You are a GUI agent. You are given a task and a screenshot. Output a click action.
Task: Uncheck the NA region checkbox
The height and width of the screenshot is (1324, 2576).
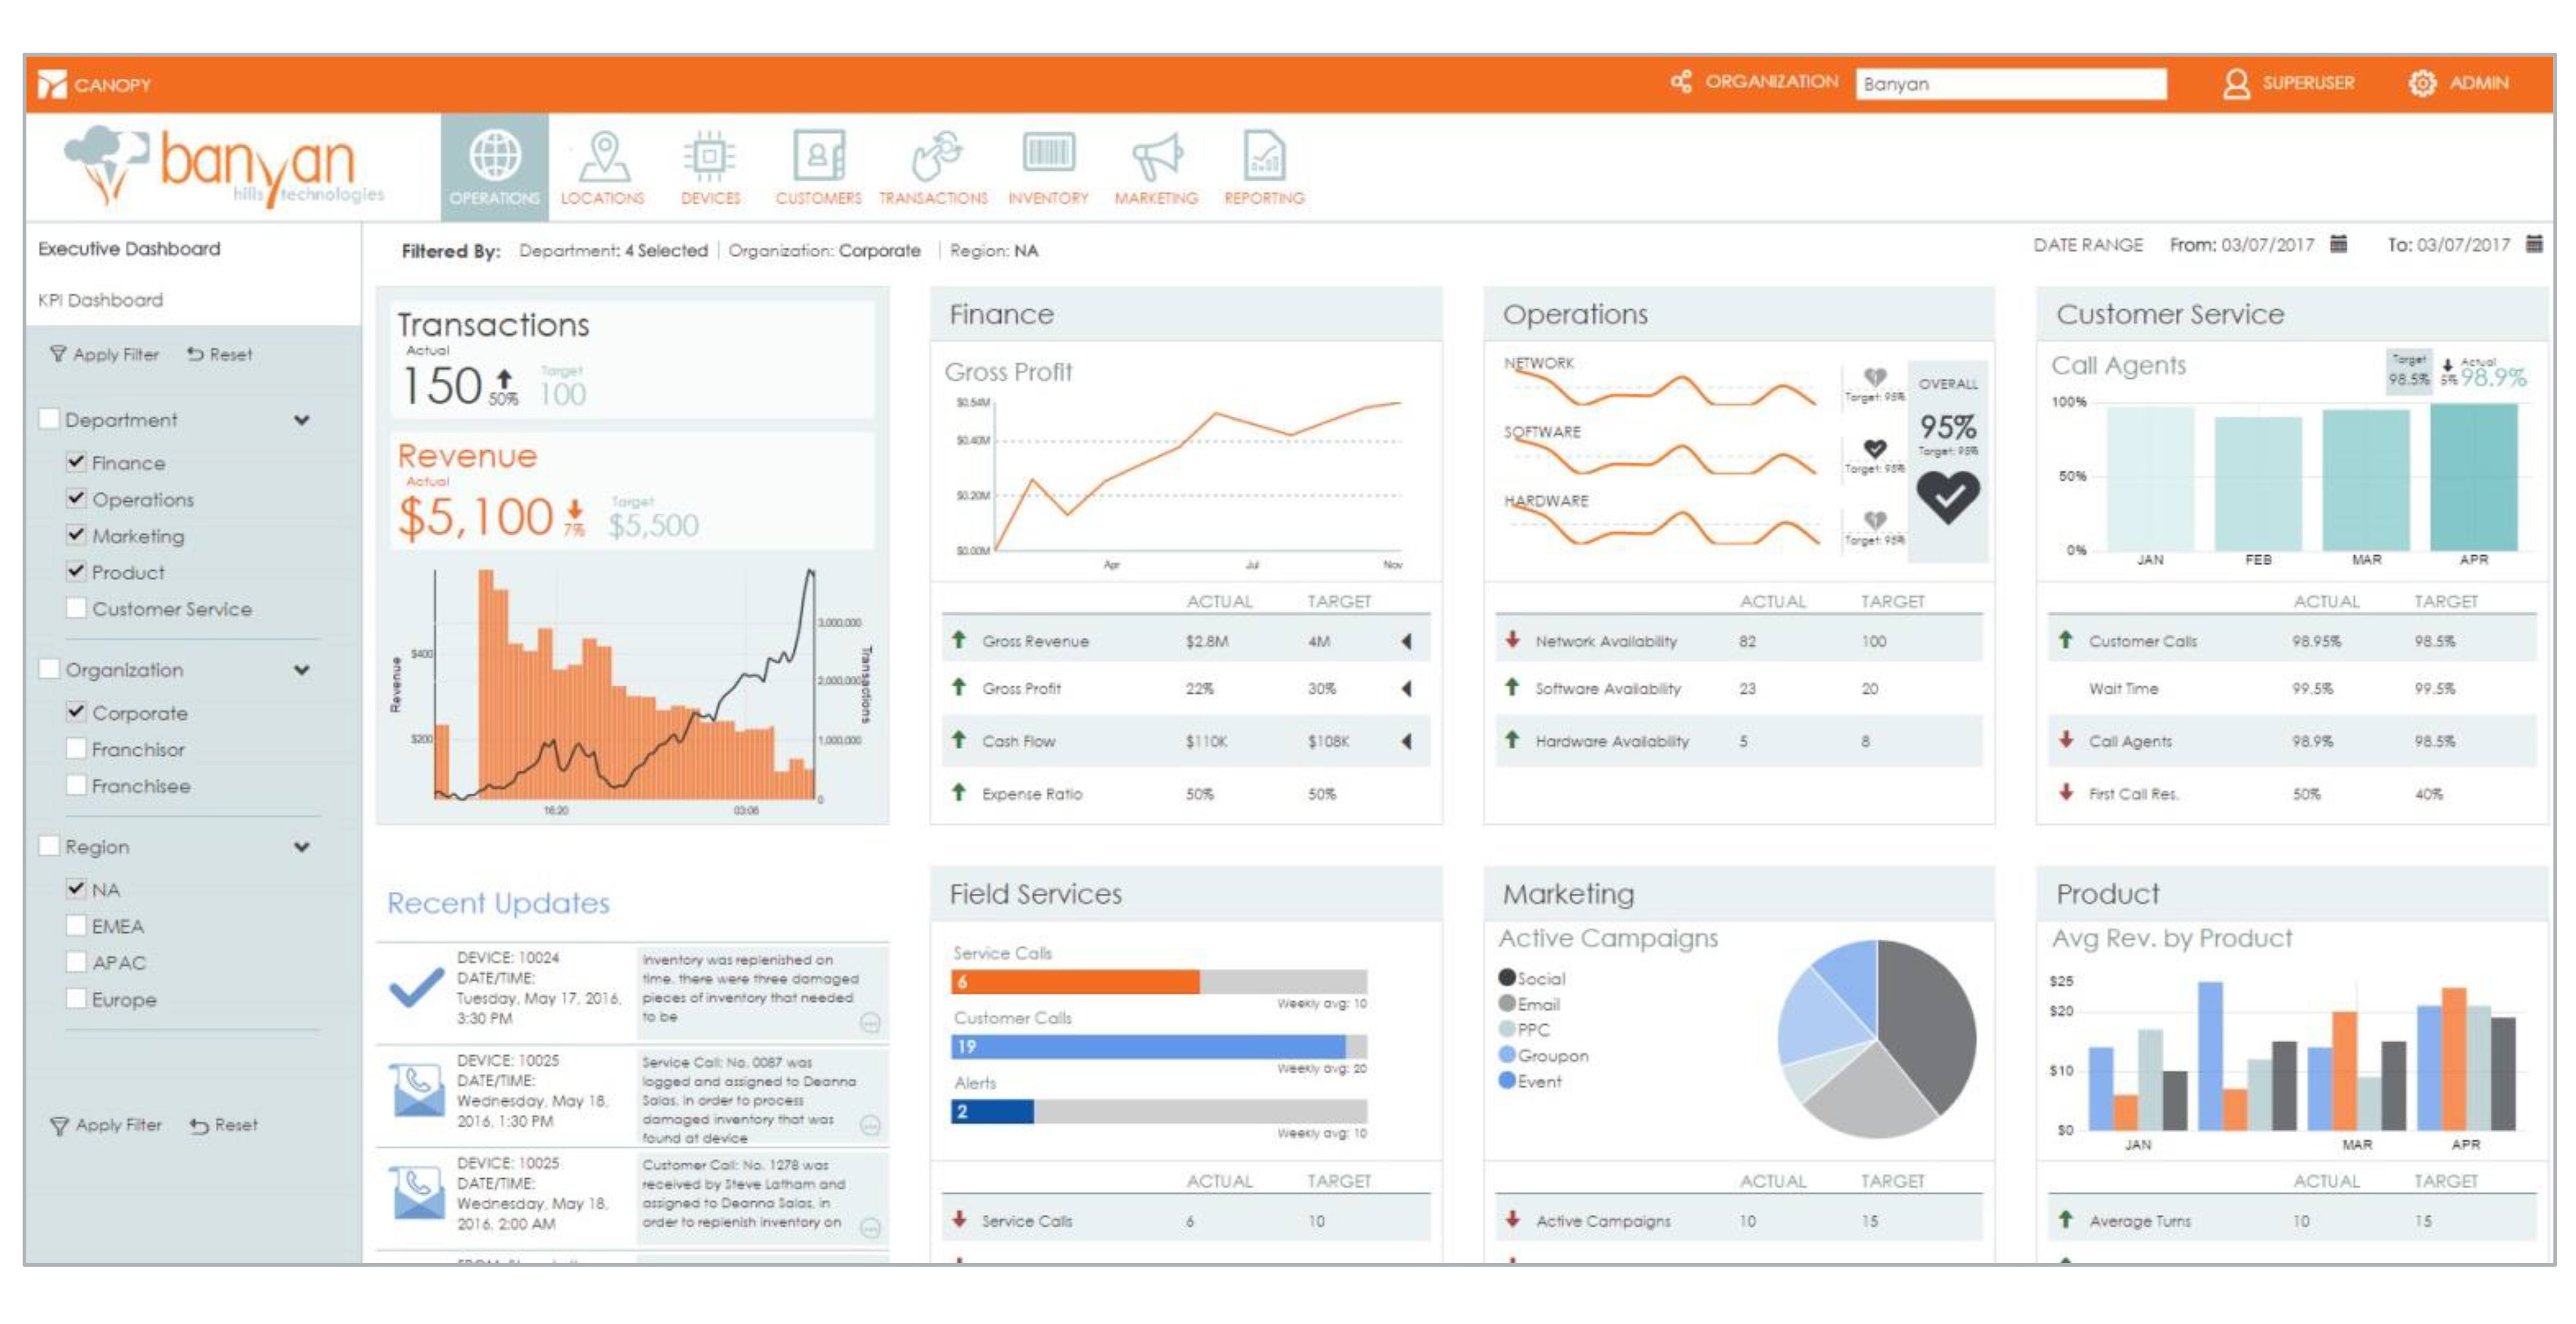coord(76,889)
